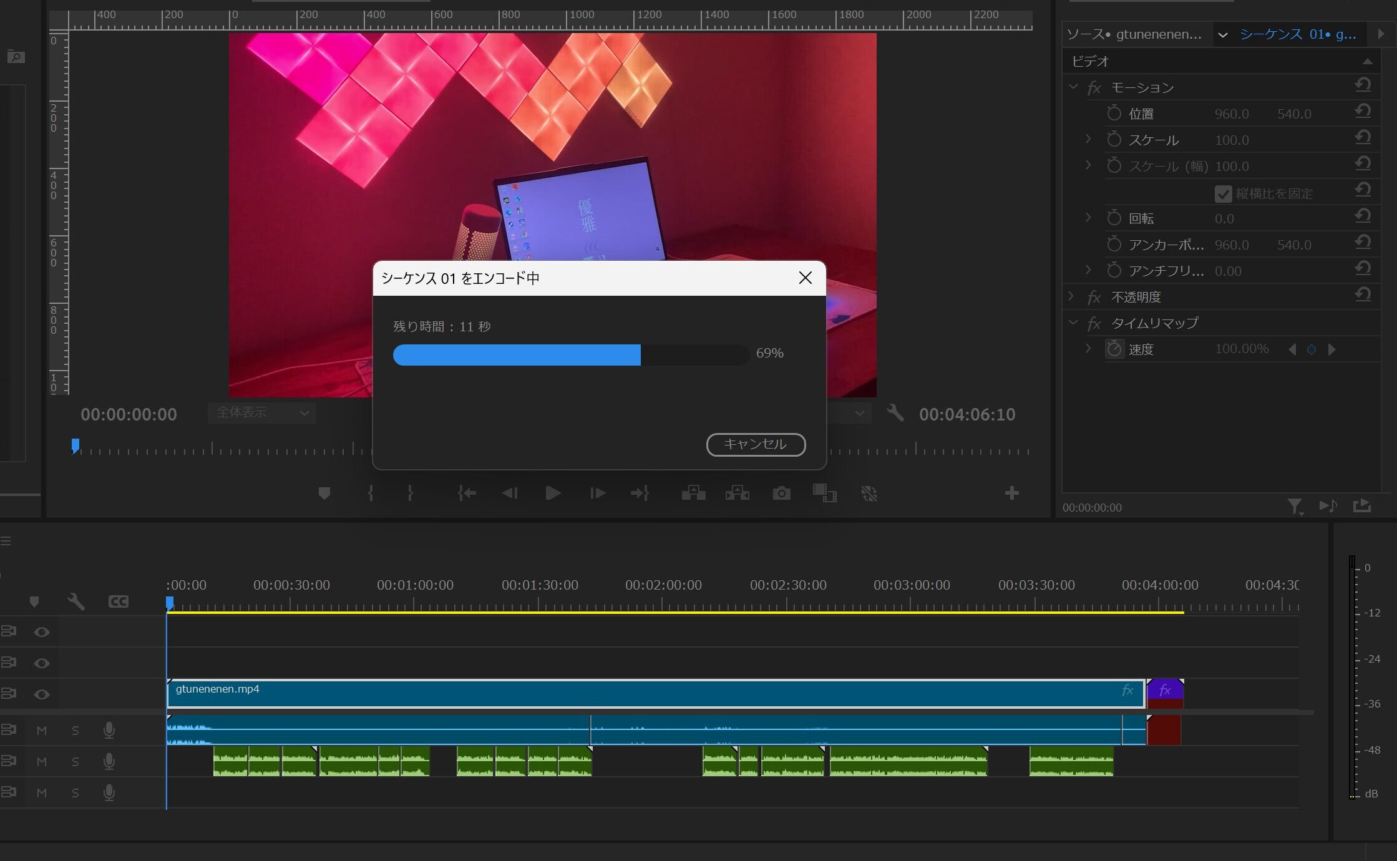Add marker in timeline header
The image size is (1397, 861).
(x=34, y=601)
